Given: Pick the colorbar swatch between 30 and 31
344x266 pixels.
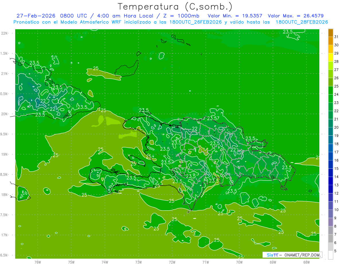Looking at the screenshot, I should (x=331, y=41).
